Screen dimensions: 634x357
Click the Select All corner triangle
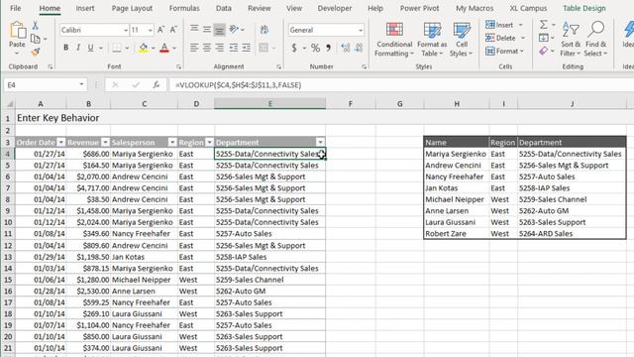click(x=9, y=104)
